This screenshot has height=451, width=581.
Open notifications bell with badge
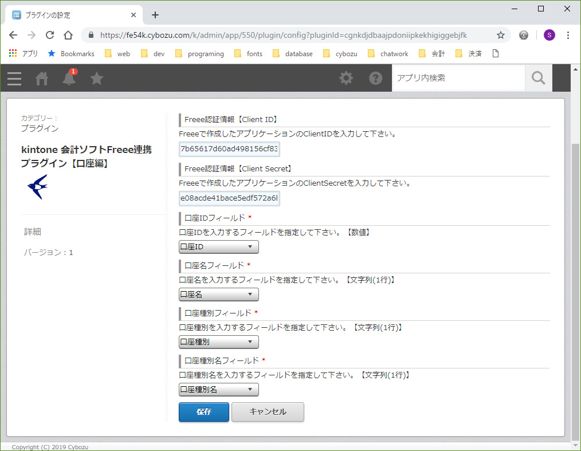click(69, 77)
